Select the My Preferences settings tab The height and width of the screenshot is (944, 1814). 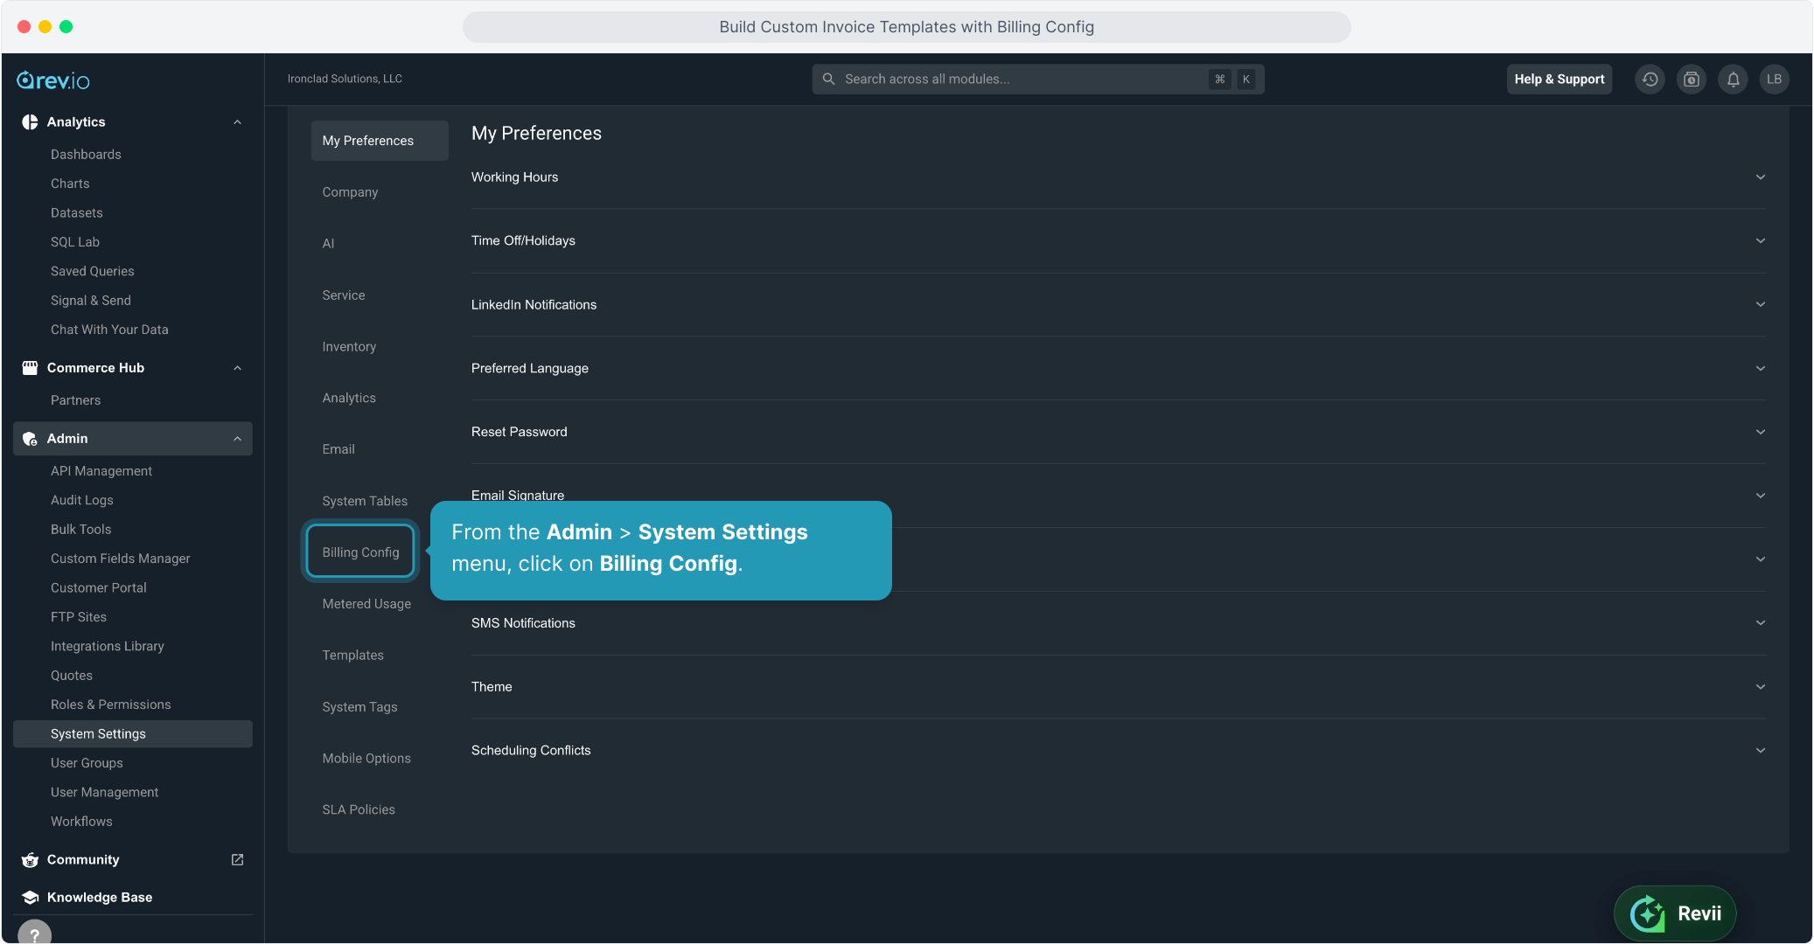click(380, 141)
